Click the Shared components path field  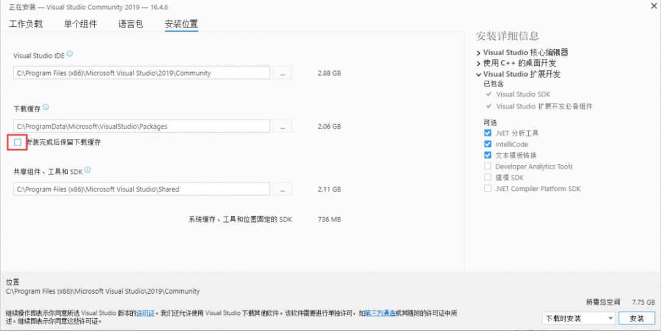click(x=141, y=189)
